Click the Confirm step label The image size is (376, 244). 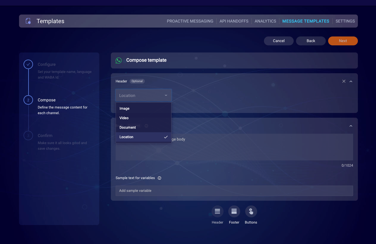pyautogui.click(x=45, y=135)
